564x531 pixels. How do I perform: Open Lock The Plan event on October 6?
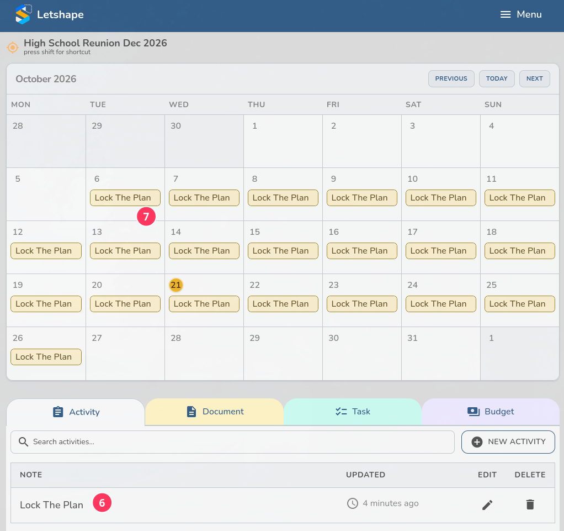click(125, 198)
